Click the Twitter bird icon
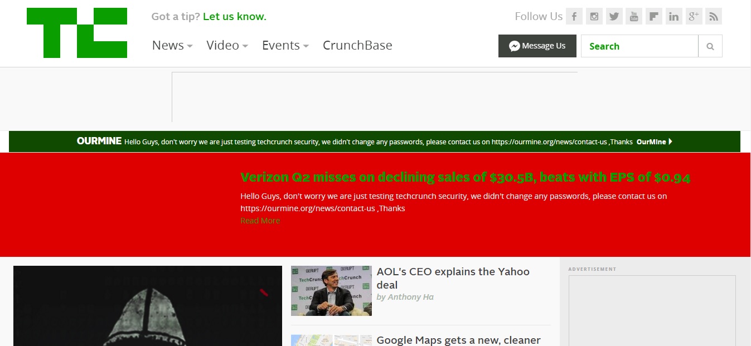751x346 pixels. tap(614, 17)
